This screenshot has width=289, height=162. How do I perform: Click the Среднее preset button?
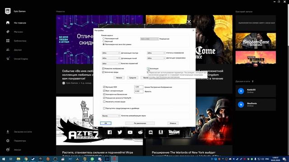132,78
